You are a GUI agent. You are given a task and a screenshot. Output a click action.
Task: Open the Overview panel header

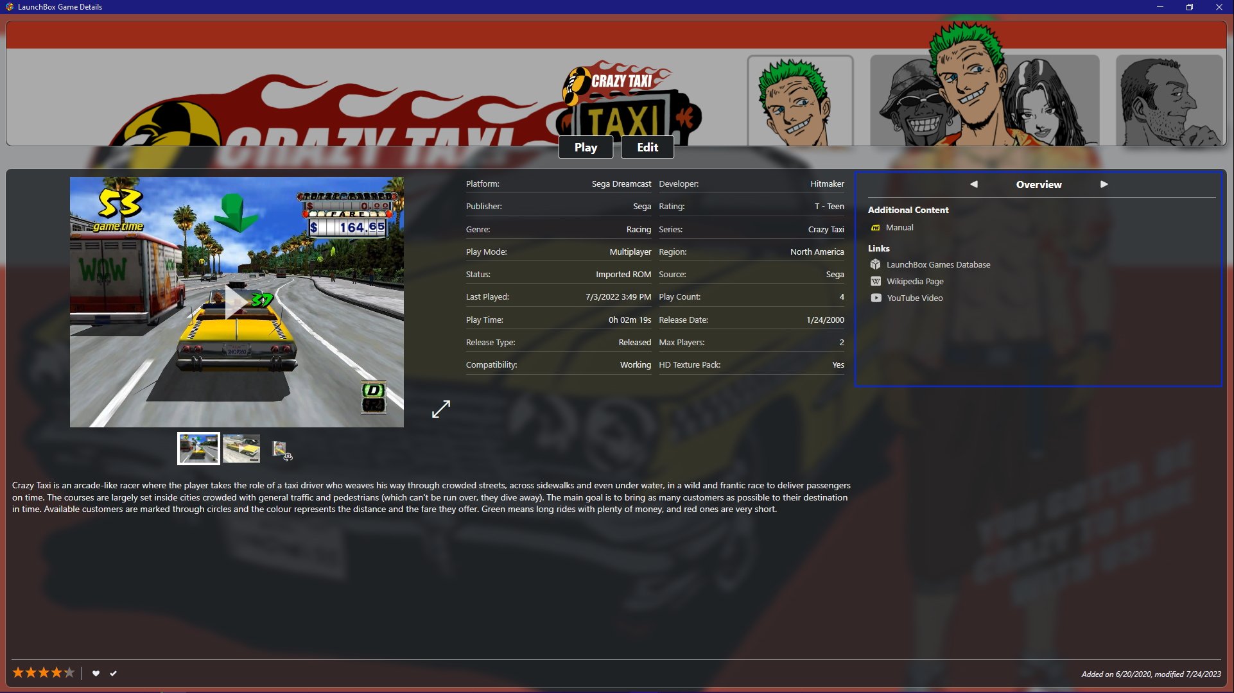[1039, 184]
